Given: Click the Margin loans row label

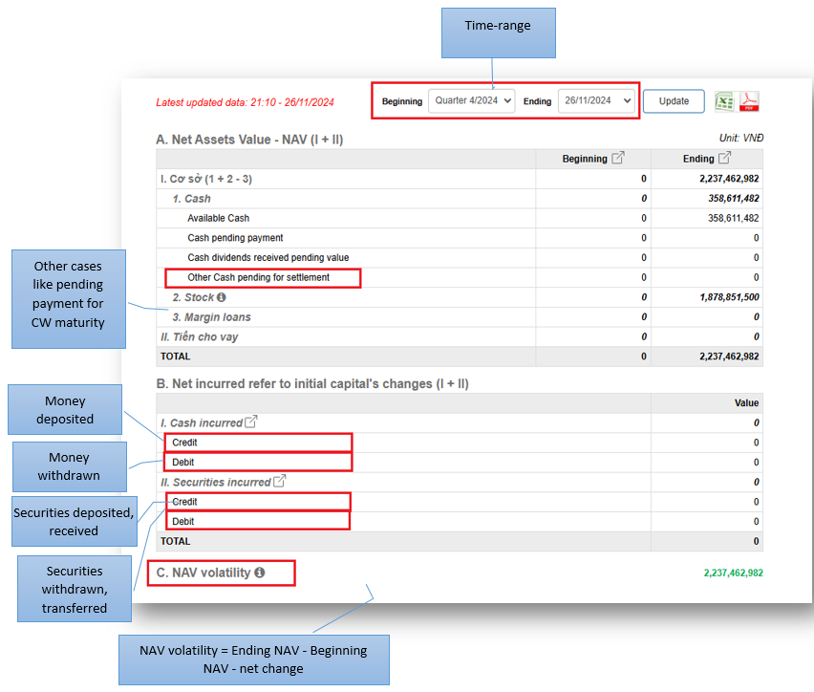Looking at the screenshot, I should coord(211,317).
